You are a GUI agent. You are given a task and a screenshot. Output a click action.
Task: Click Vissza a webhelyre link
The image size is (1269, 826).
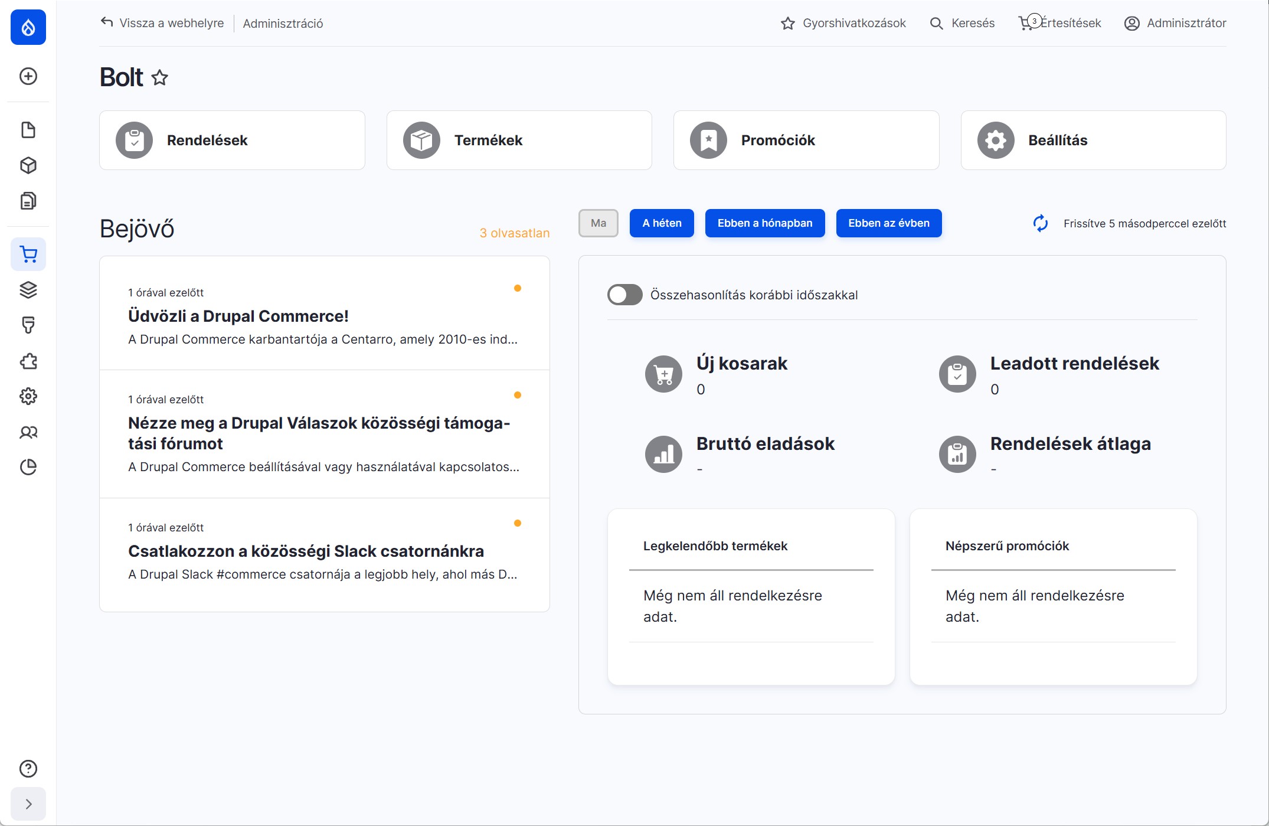(x=162, y=23)
